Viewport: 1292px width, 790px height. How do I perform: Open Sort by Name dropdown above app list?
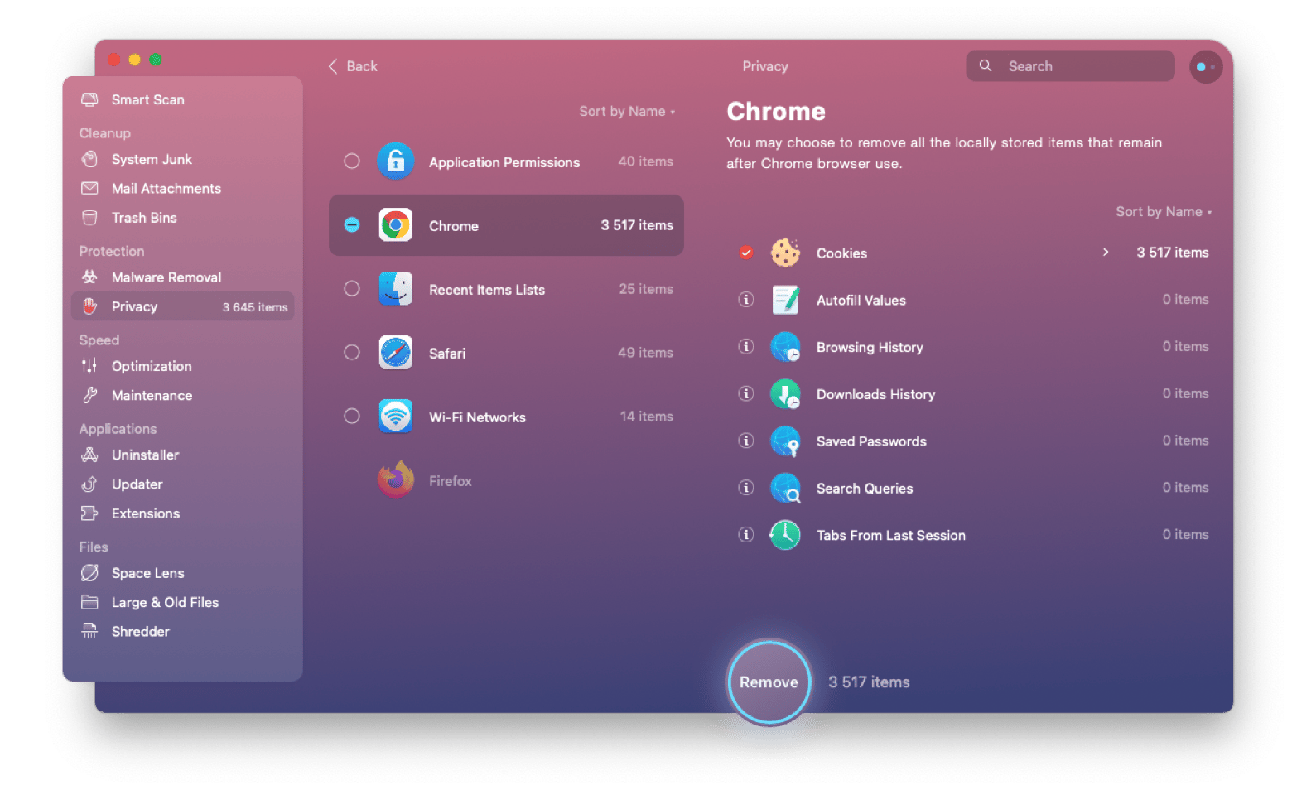point(627,111)
